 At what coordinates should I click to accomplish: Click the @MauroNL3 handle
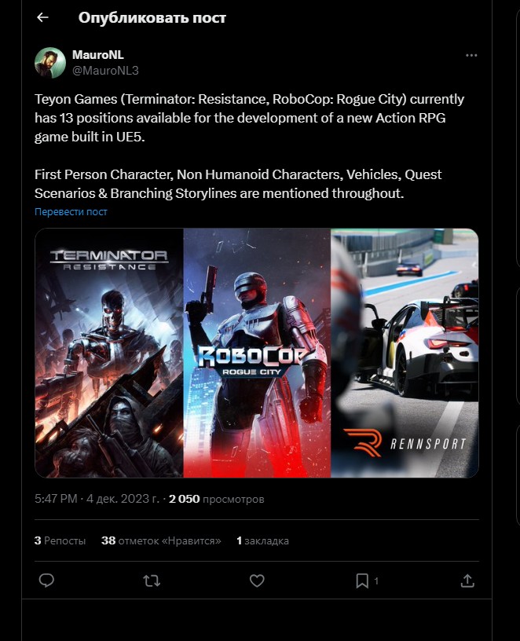[x=105, y=71]
